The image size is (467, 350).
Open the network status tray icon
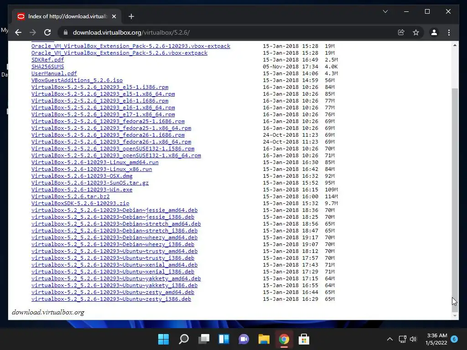point(402,339)
